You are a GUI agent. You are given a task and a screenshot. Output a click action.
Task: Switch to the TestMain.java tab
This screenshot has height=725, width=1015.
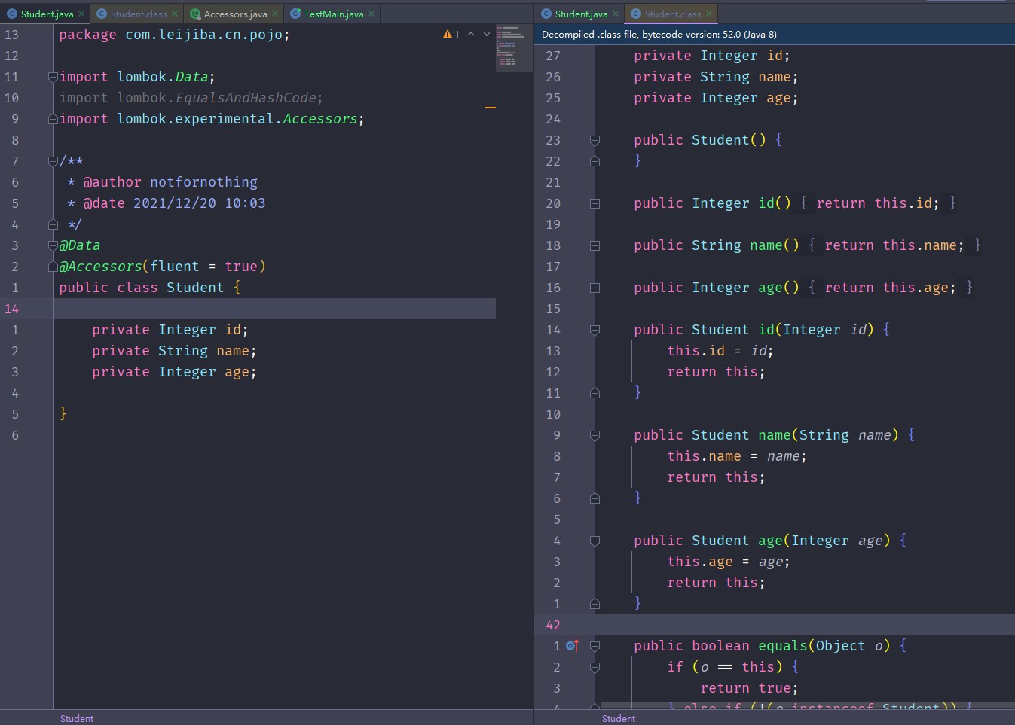[333, 14]
